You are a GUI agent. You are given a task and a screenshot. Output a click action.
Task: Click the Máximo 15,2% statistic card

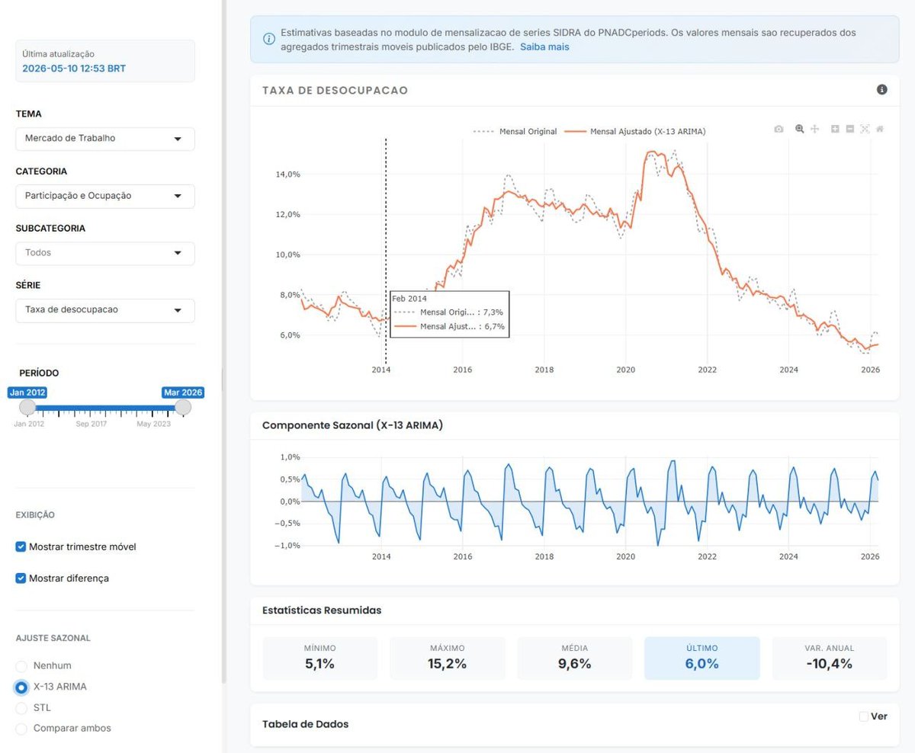tap(448, 658)
